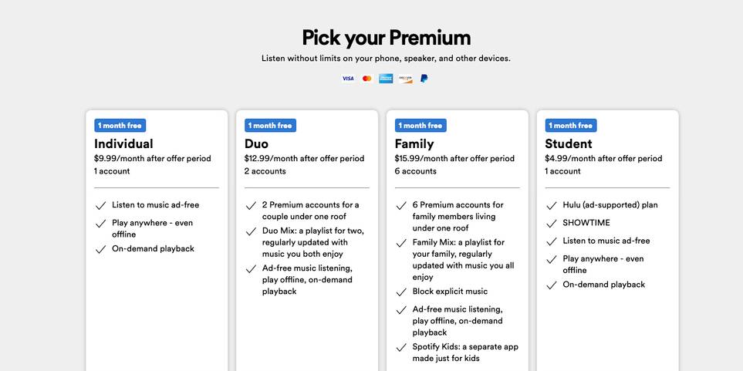
Task: Click the Student plan's 1 month free badge
Action: pos(571,125)
